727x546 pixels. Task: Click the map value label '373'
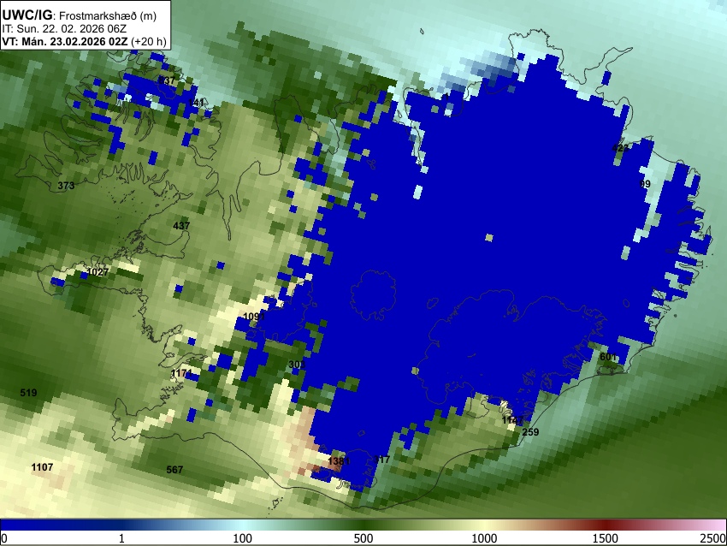click(66, 186)
